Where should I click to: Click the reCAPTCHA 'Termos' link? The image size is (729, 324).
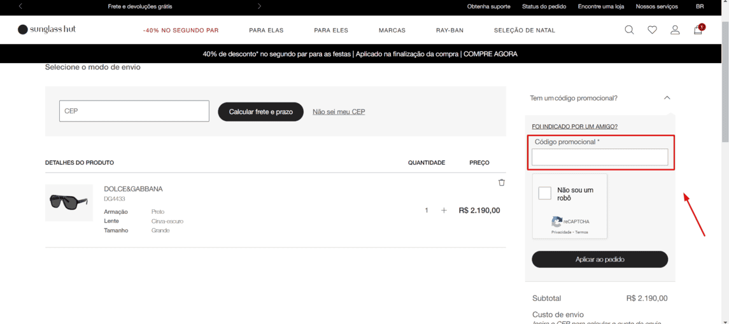point(582,232)
